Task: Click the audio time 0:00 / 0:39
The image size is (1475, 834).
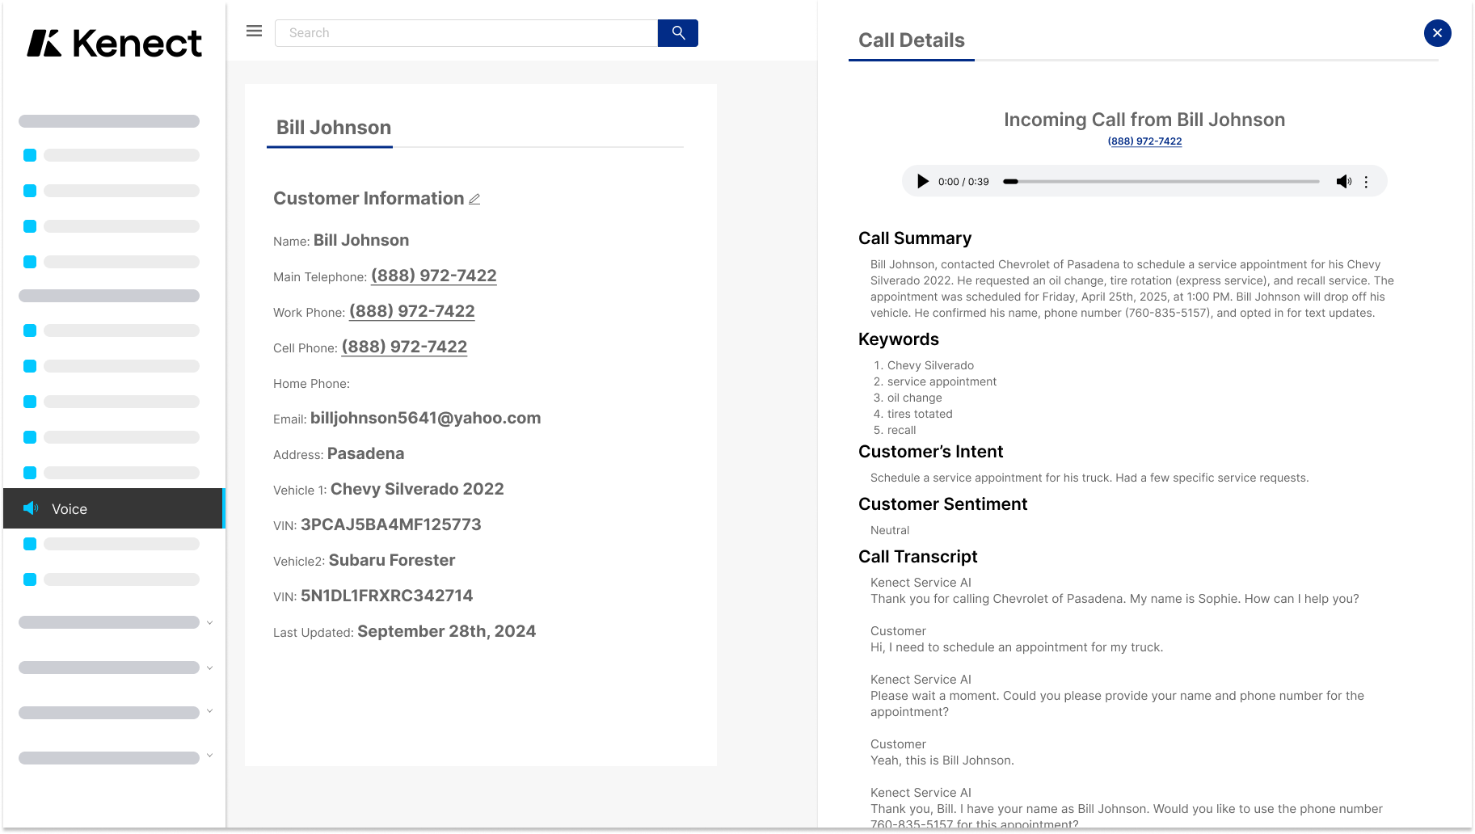Action: 963,182
